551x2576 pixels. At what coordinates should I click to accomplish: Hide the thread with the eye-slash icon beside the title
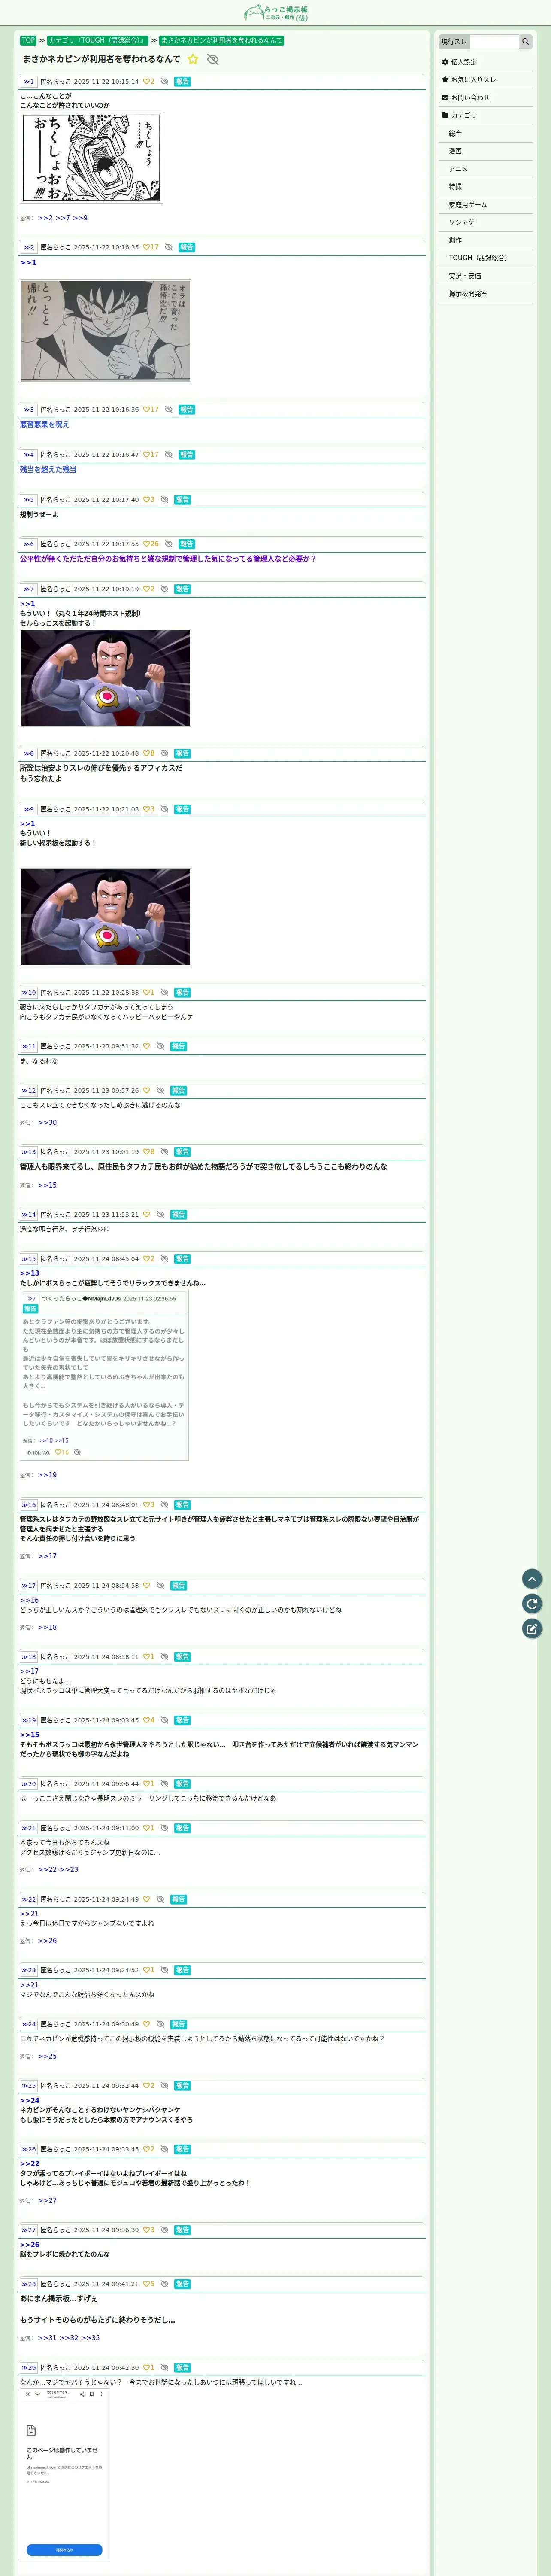pyautogui.click(x=212, y=59)
